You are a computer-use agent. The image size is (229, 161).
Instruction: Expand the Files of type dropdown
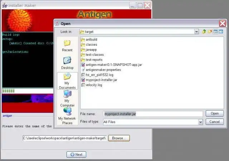tap(200, 122)
